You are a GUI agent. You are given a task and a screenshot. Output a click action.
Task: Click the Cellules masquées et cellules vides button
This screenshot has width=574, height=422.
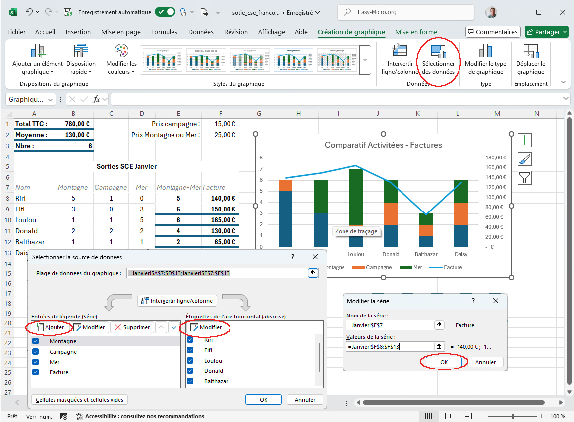79,399
